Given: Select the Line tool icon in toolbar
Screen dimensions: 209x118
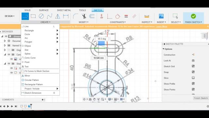Looking at the screenshot, I should coord(25,16).
